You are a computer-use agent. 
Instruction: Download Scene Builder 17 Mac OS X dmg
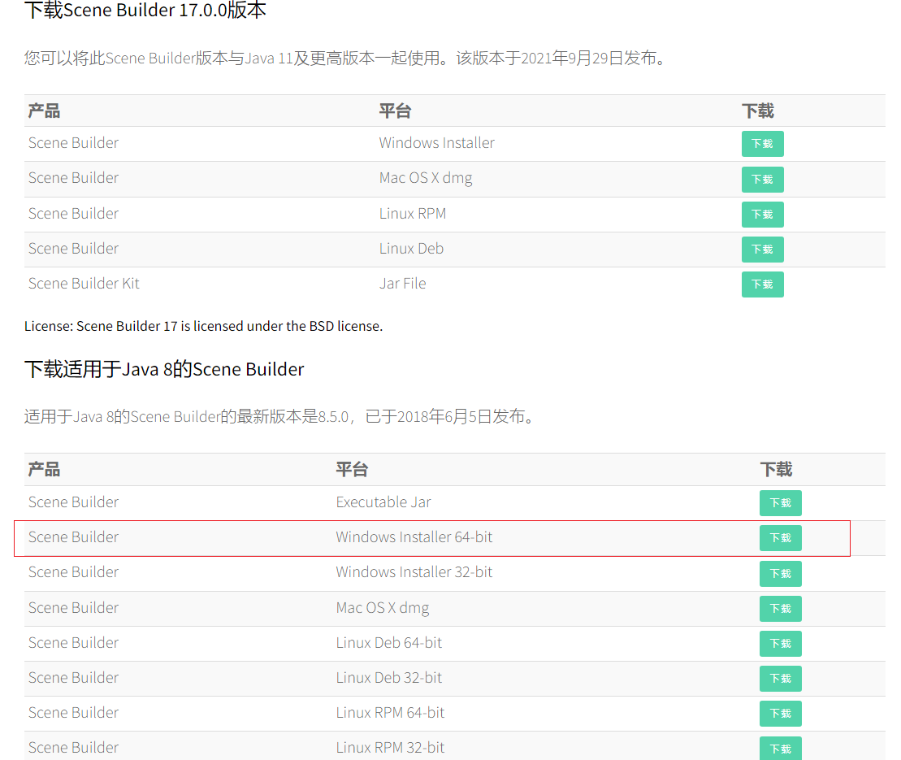click(762, 180)
